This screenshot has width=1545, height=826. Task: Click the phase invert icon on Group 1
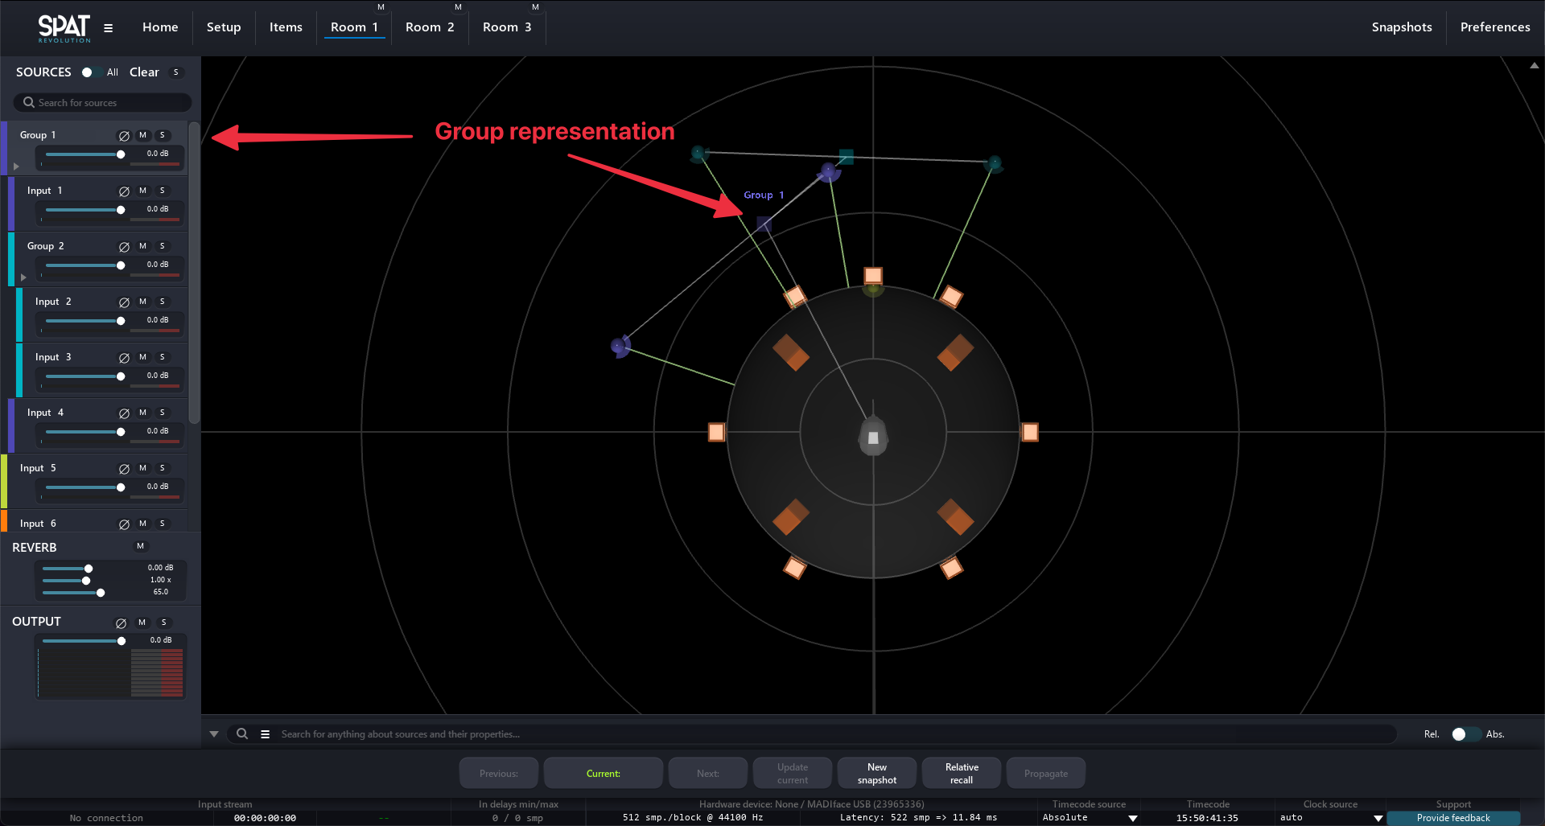pyautogui.click(x=124, y=136)
